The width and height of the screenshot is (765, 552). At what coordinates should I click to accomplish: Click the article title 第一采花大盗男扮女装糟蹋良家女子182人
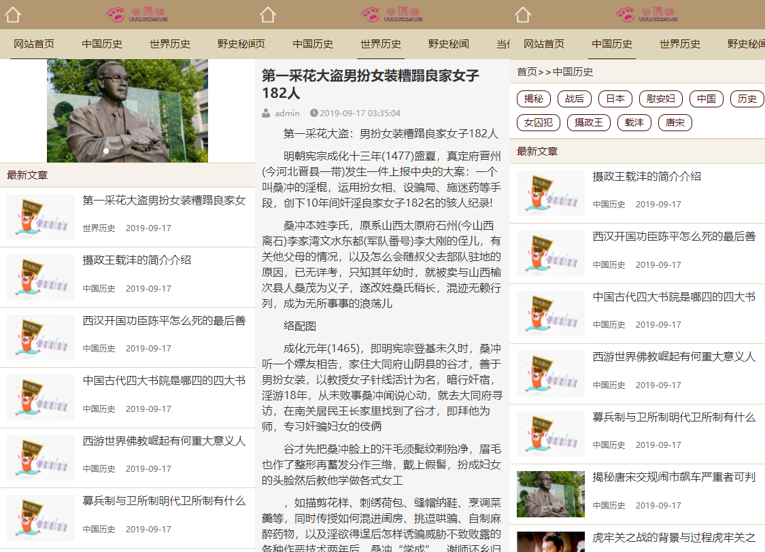coord(371,84)
